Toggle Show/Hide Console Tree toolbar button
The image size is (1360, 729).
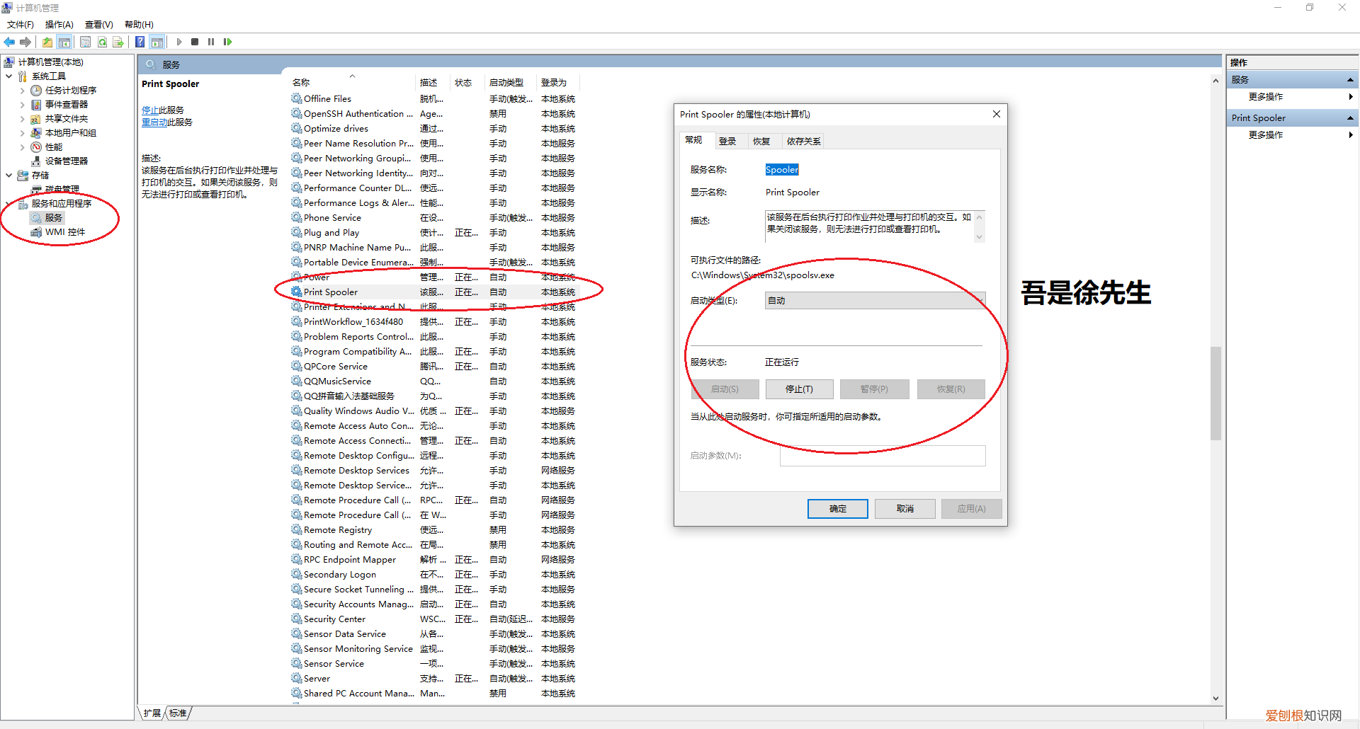point(64,42)
